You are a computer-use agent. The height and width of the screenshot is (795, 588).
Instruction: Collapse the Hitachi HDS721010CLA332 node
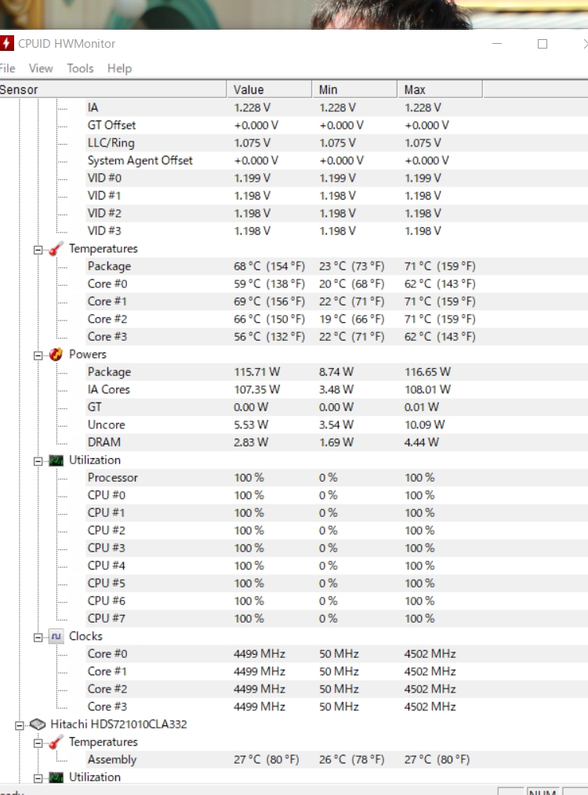coord(19,725)
